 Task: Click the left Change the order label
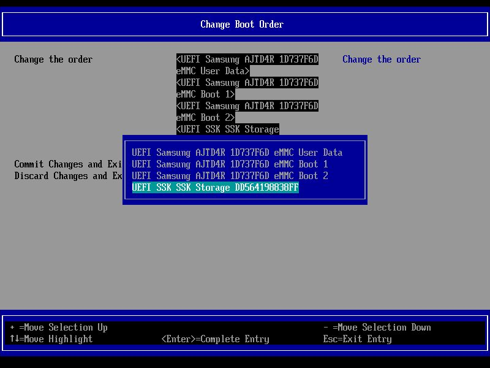click(53, 59)
